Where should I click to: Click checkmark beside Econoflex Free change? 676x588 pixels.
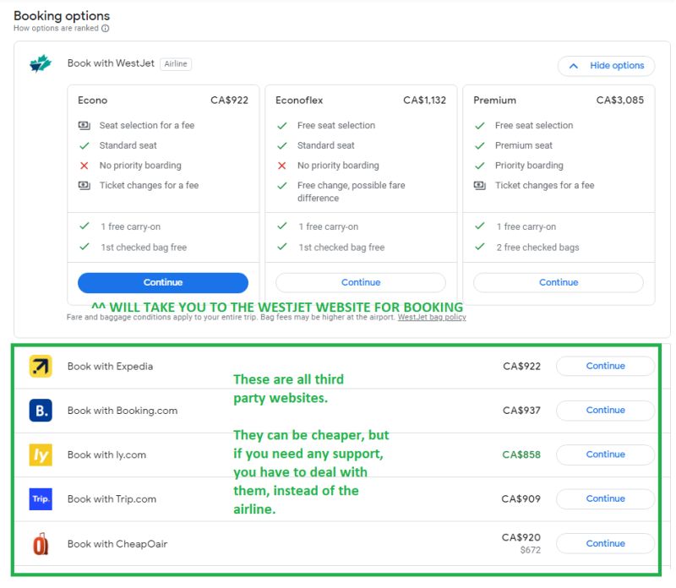click(282, 186)
